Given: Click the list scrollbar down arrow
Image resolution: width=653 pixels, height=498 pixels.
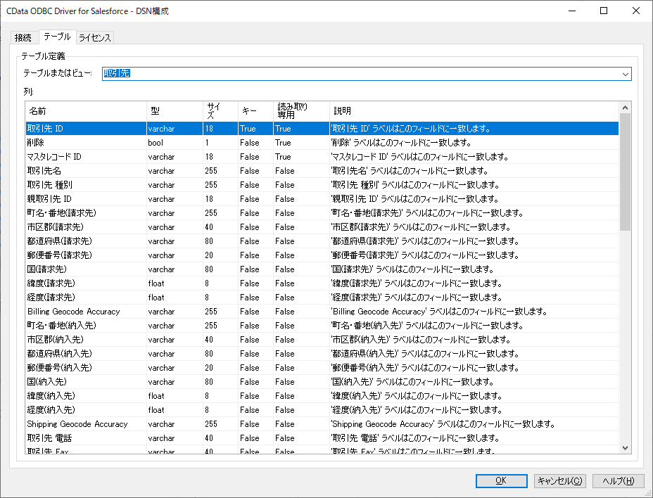Looking at the screenshot, I should tap(625, 448).
